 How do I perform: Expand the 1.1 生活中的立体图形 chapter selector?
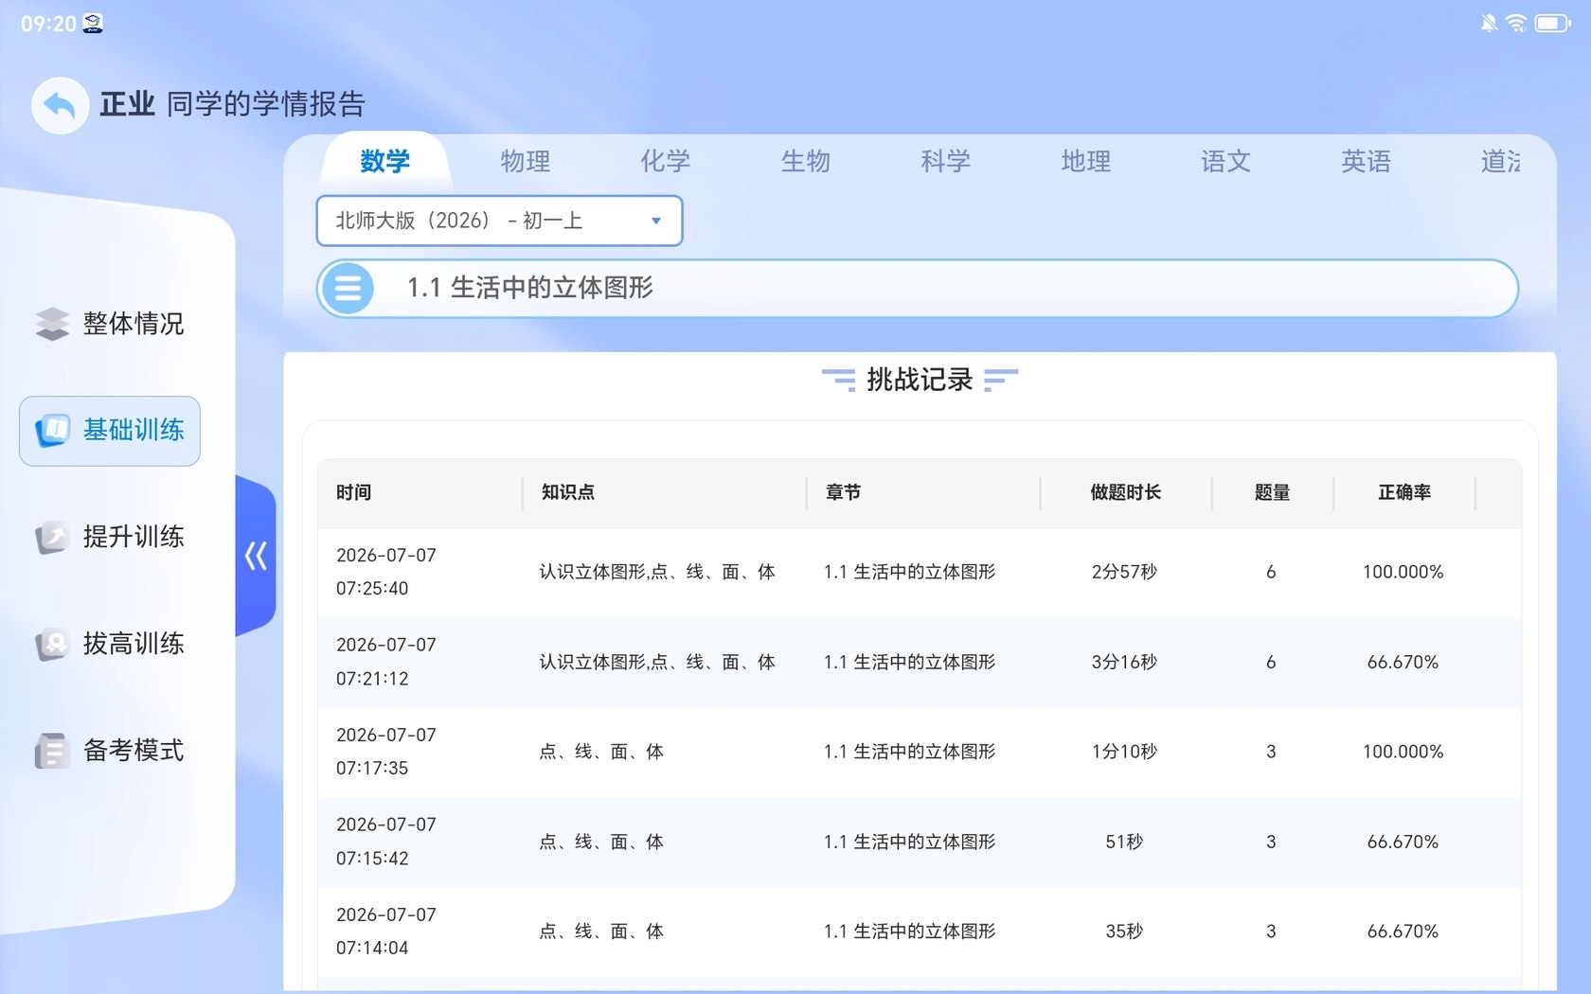pos(917,288)
